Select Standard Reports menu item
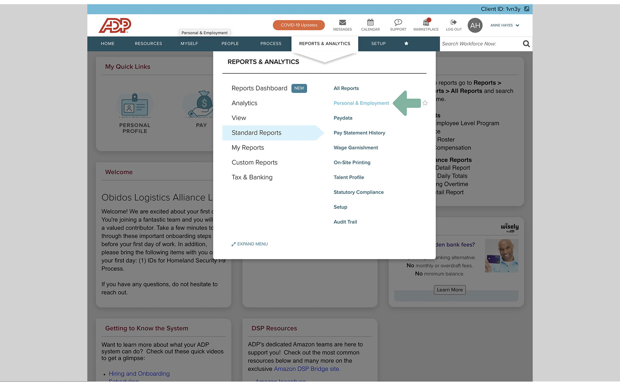The width and height of the screenshot is (620, 386). tap(273, 133)
